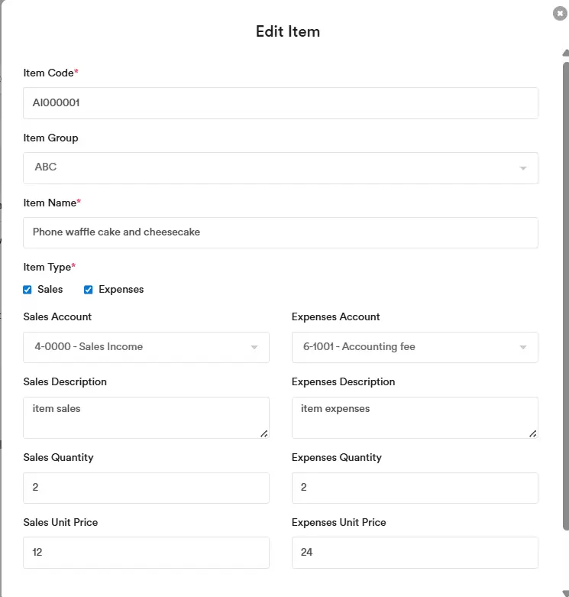Click the Expenses Account dropdown arrow icon
The image size is (569, 597).
click(x=523, y=348)
